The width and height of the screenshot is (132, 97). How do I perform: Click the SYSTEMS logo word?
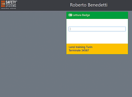pos(11,6)
